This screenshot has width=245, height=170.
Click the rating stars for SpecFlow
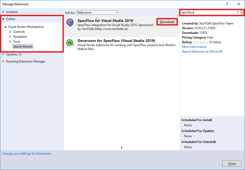point(201,42)
